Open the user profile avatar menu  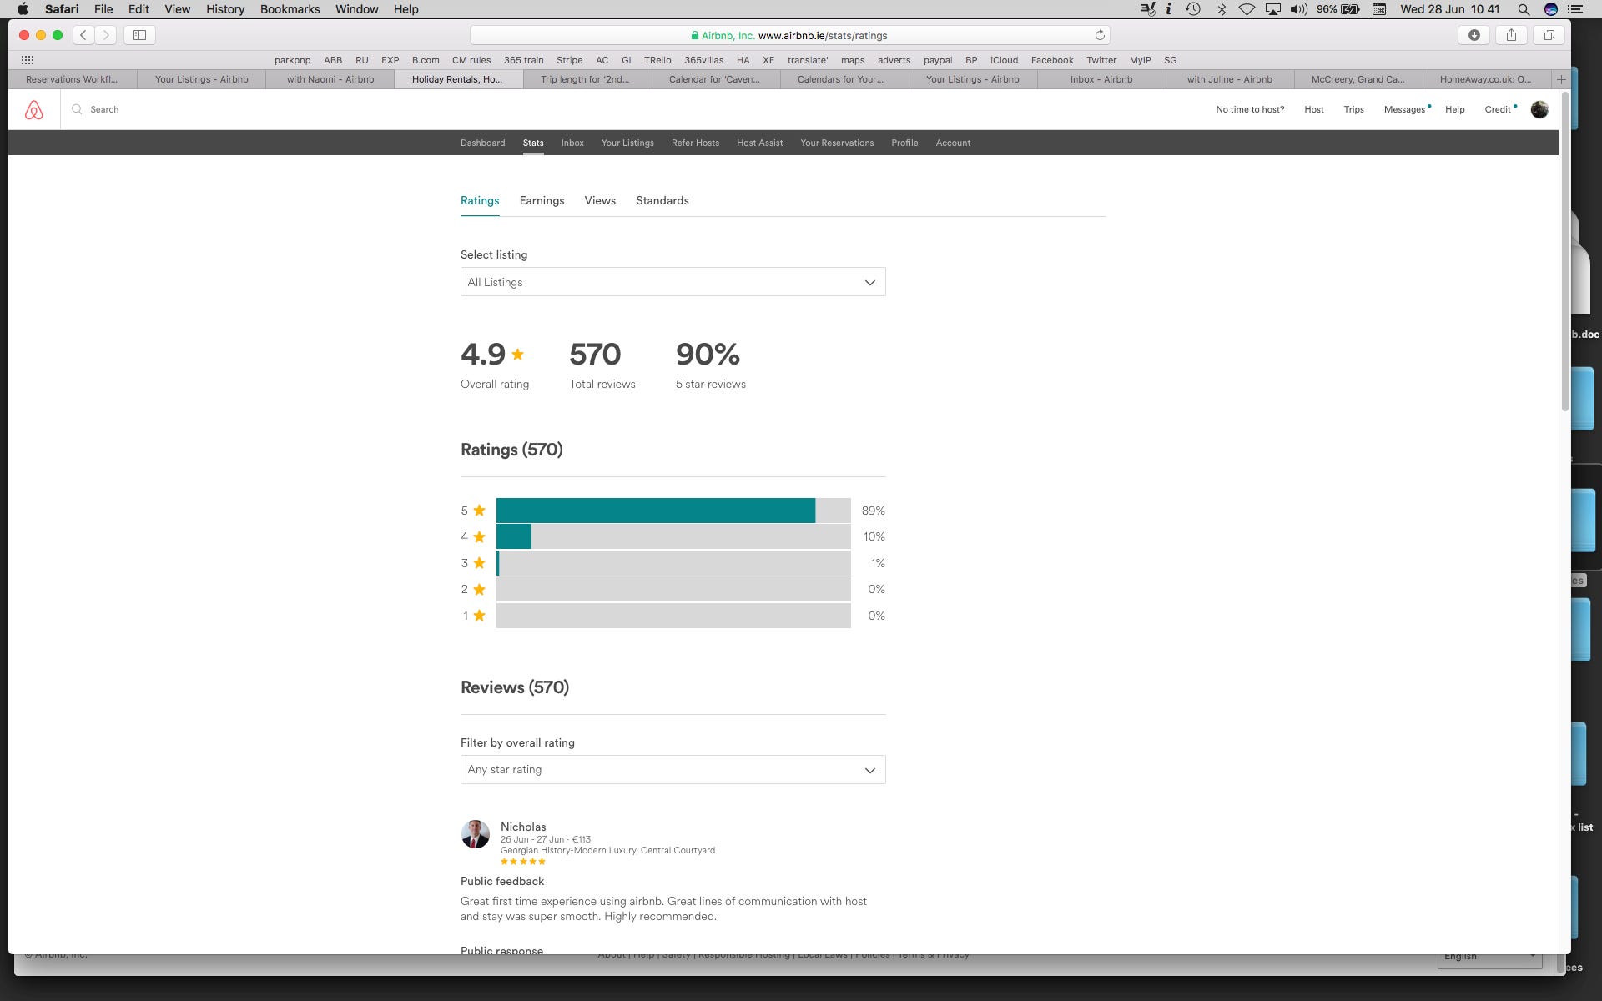[1539, 109]
